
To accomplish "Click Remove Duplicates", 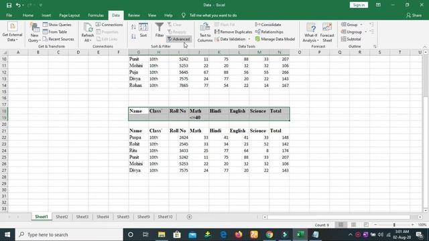I will [x=233, y=31].
